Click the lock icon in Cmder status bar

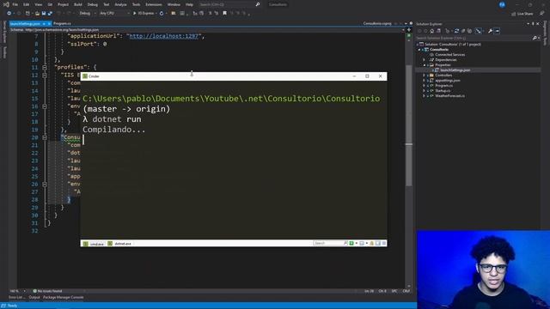click(x=372, y=243)
